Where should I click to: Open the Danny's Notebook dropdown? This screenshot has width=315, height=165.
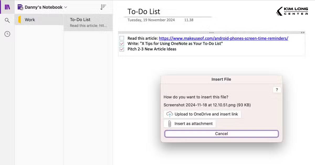65,7
